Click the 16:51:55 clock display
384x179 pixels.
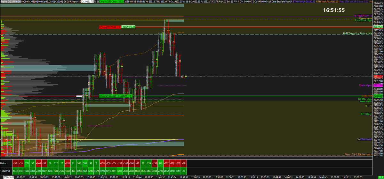[x=334, y=10]
